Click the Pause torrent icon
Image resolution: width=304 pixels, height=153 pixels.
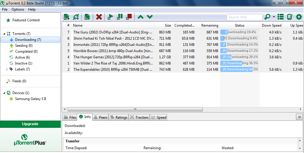[x=120, y=17]
